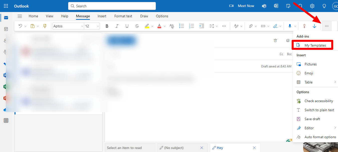Start a Meet Now call

pyautogui.click(x=242, y=6)
